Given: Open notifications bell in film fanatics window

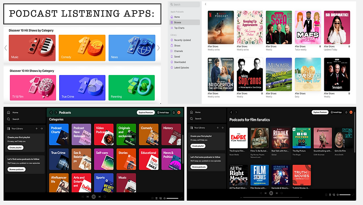Looking at the screenshot, I should pos(346,112).
